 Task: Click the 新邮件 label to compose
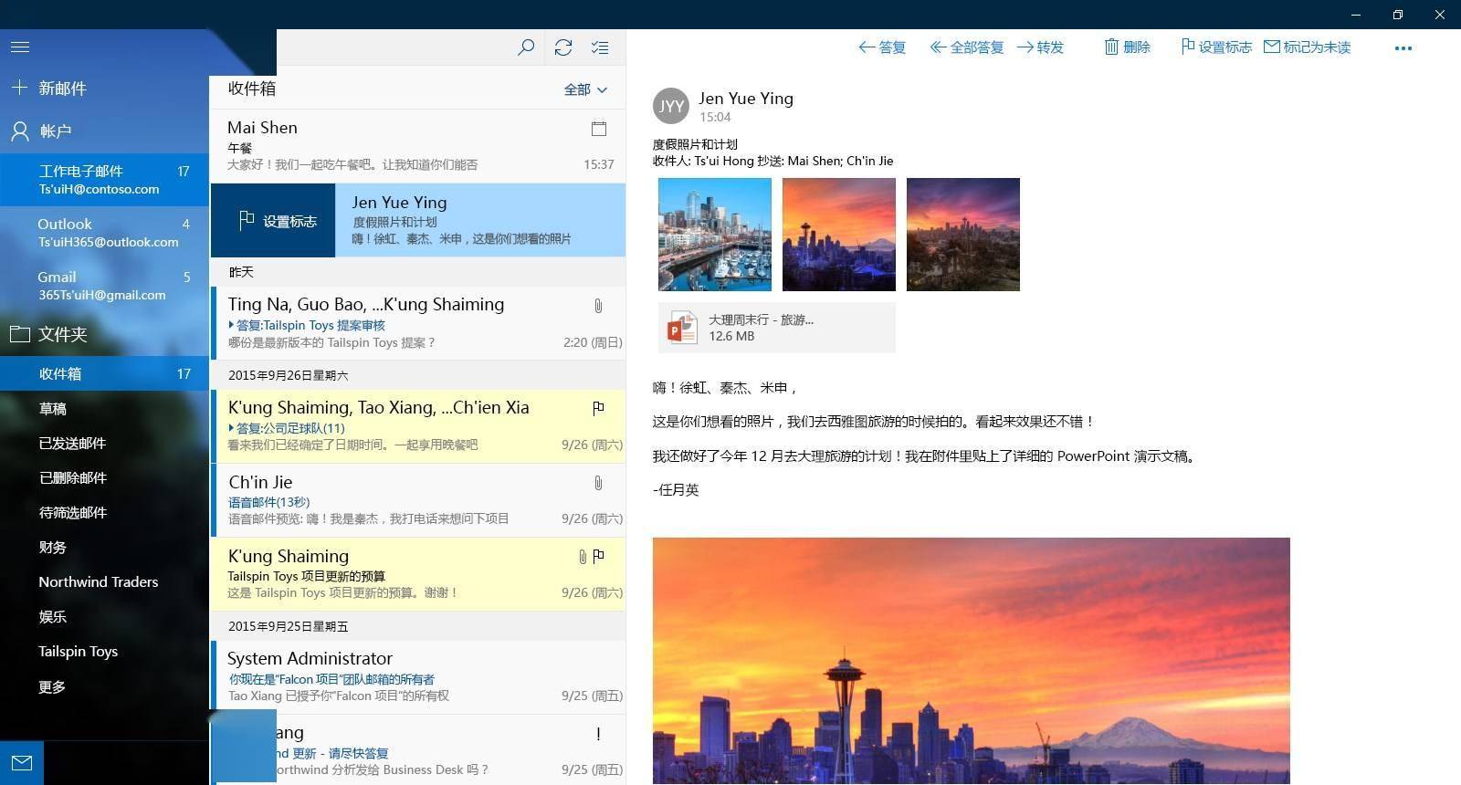click(x=62, y=89)
